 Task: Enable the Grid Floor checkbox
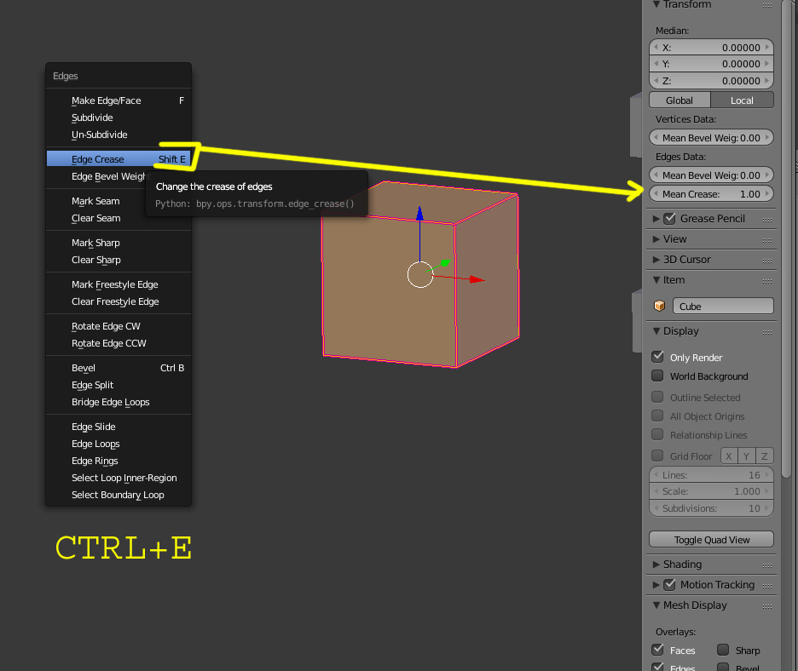click(x=657, y=455)
